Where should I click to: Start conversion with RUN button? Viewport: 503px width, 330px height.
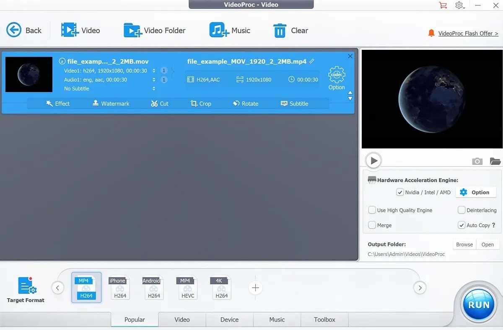click(479, 305)
